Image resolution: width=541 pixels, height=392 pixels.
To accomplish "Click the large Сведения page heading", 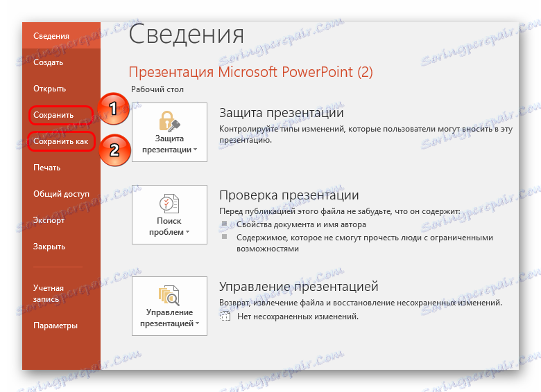I will [x=187, y=34].
